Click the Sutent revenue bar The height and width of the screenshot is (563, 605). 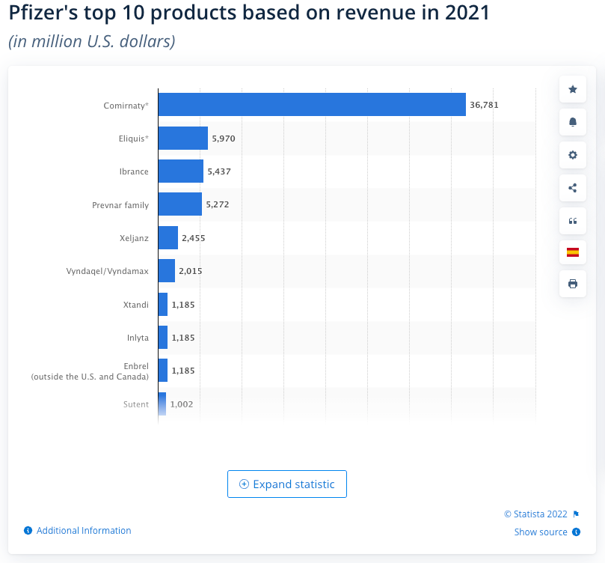coord(162,404)
